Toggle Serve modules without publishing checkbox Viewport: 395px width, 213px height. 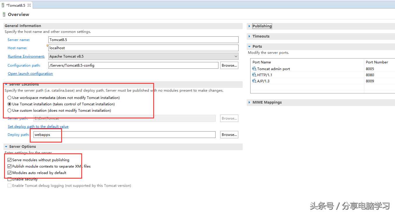point(10,160)
